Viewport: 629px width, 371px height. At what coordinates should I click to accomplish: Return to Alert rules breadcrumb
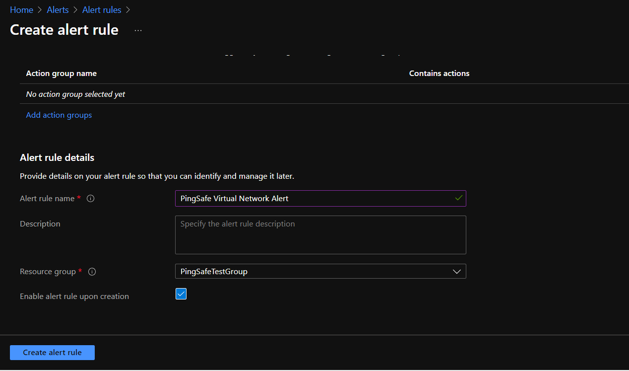pyautogui.click(x=102, y=10)
